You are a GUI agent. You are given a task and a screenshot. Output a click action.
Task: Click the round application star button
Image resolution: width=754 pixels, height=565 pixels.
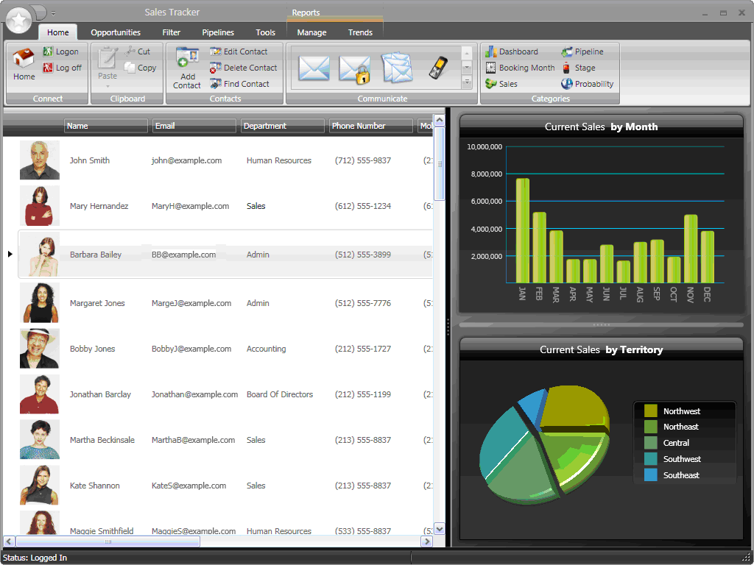click(x=18, y=18)
